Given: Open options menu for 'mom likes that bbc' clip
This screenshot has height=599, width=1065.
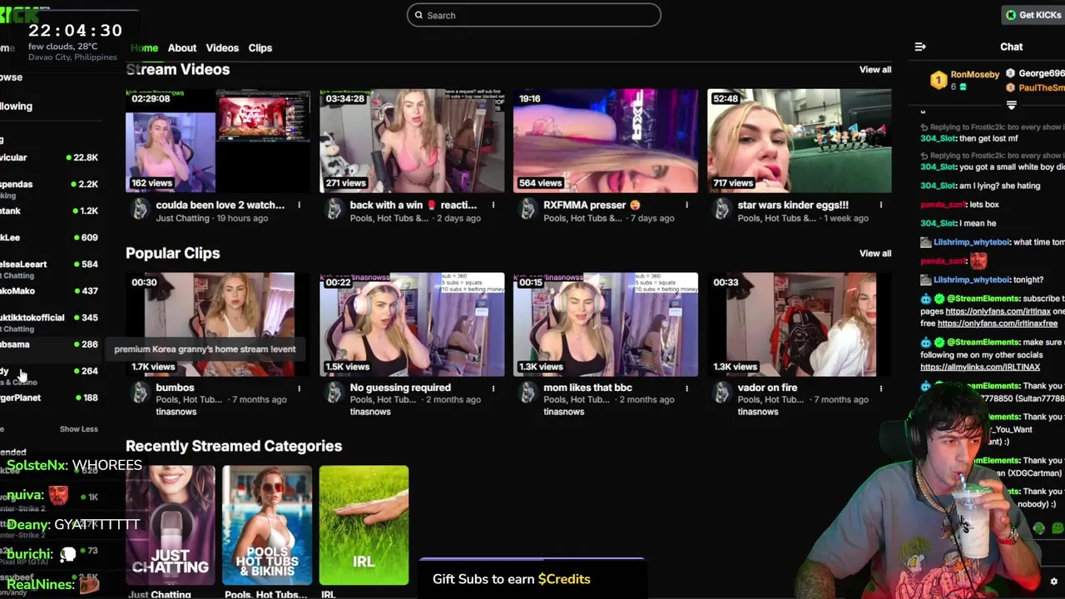Looking at the screenshot, I should coord(687,388).
